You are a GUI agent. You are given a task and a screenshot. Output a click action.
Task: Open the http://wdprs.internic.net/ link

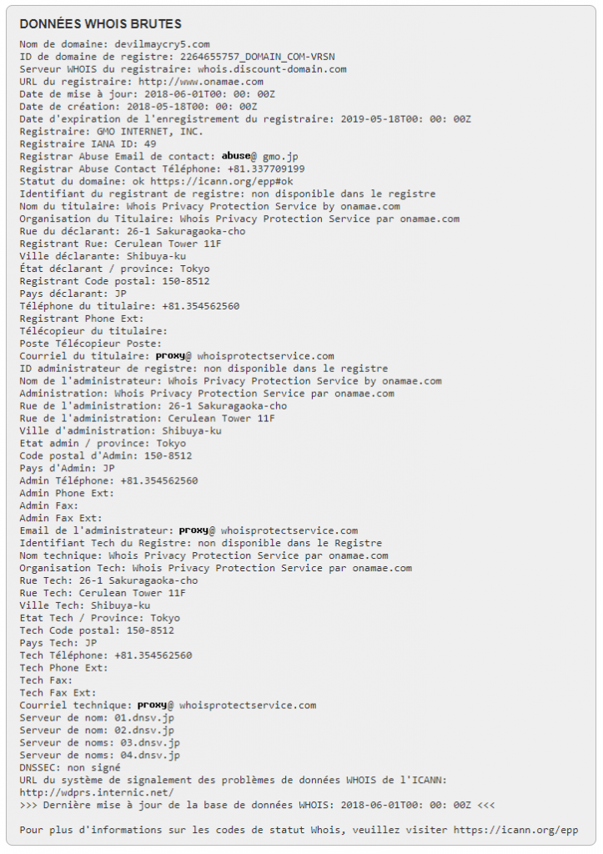(97, 792)
